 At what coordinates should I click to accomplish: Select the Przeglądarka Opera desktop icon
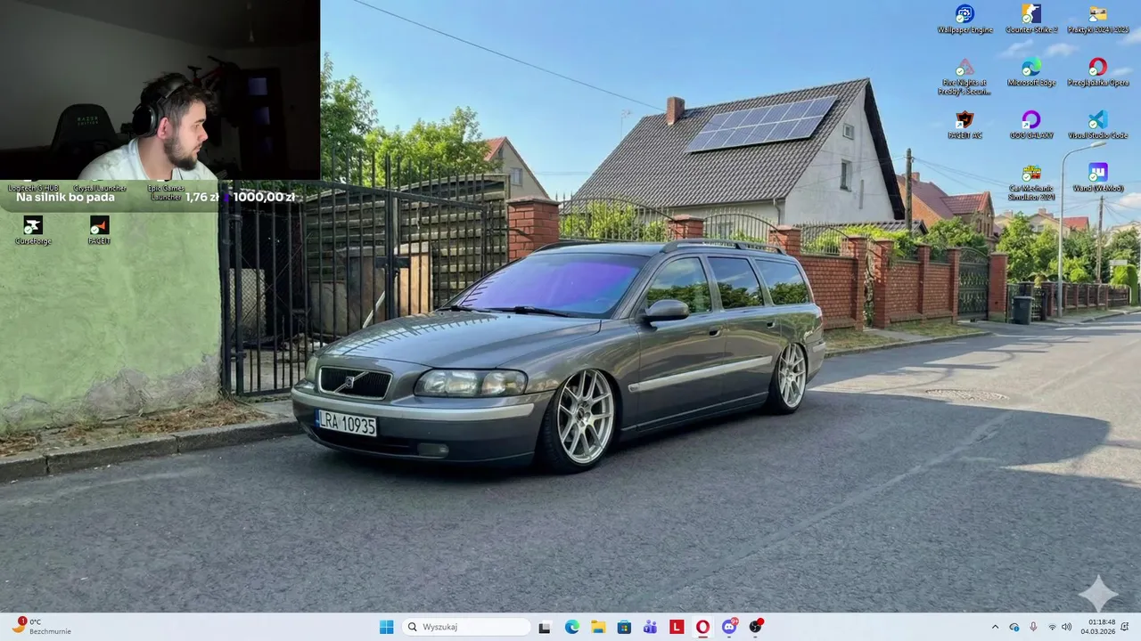(1098, 72)
